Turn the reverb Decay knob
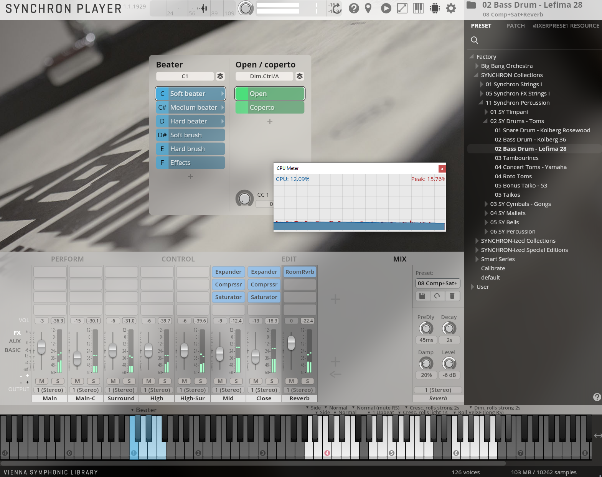Viewport: 602px width, 477px height. click(449, 328)
